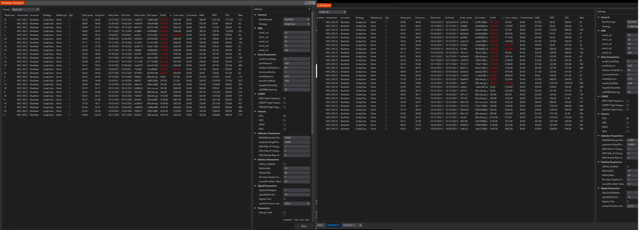
Task: Enable Signals Only checkbox in front window
Action: pos(285,199)
